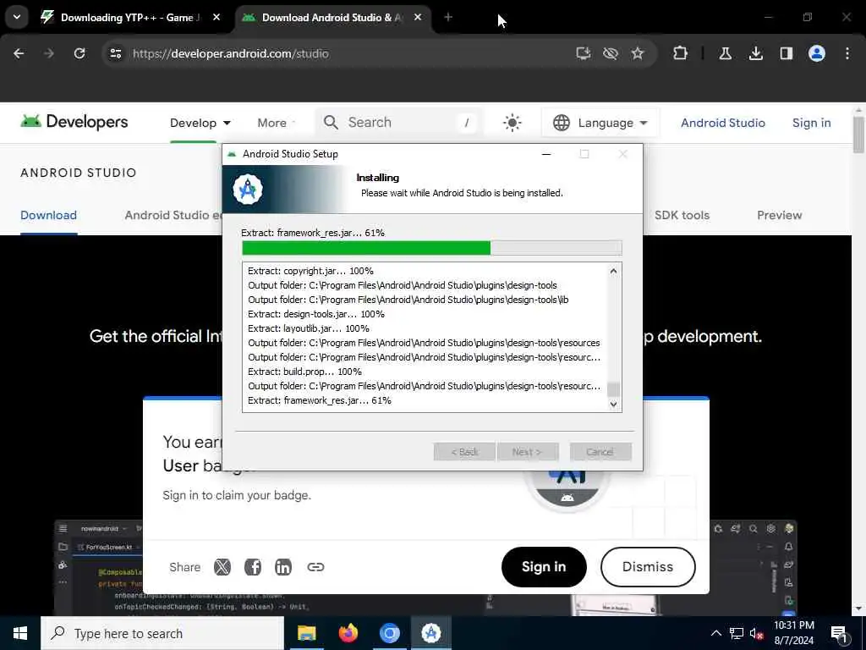Open the notification center icon
866x650 pixels.
point(840,635)
